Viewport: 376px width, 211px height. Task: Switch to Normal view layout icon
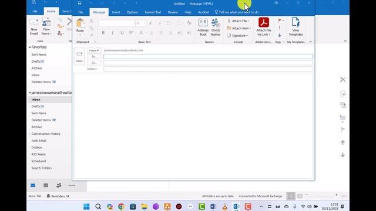tap(291, 196)
